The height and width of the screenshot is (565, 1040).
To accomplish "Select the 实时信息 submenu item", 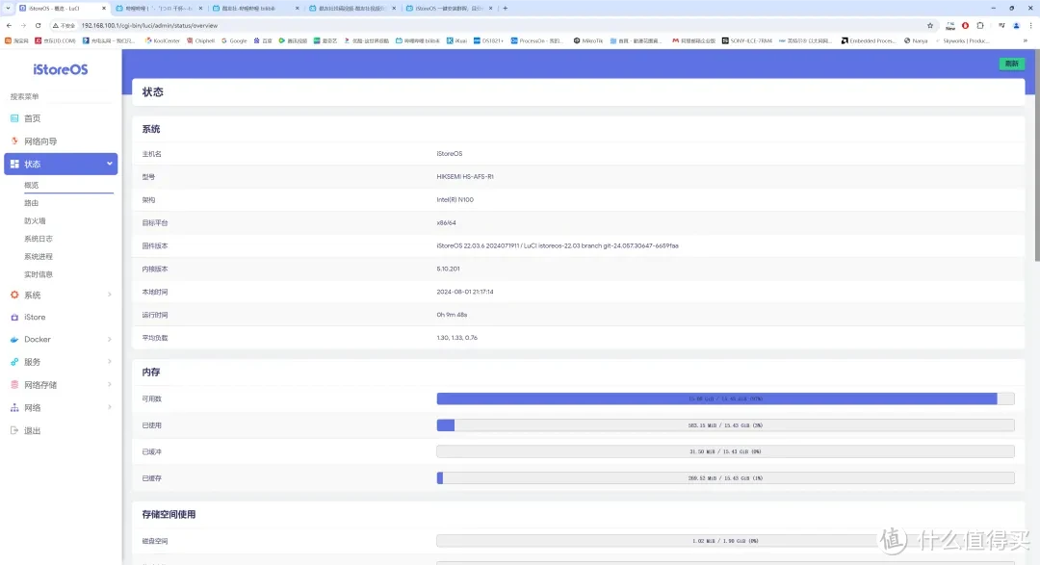I will click(39, 274).
